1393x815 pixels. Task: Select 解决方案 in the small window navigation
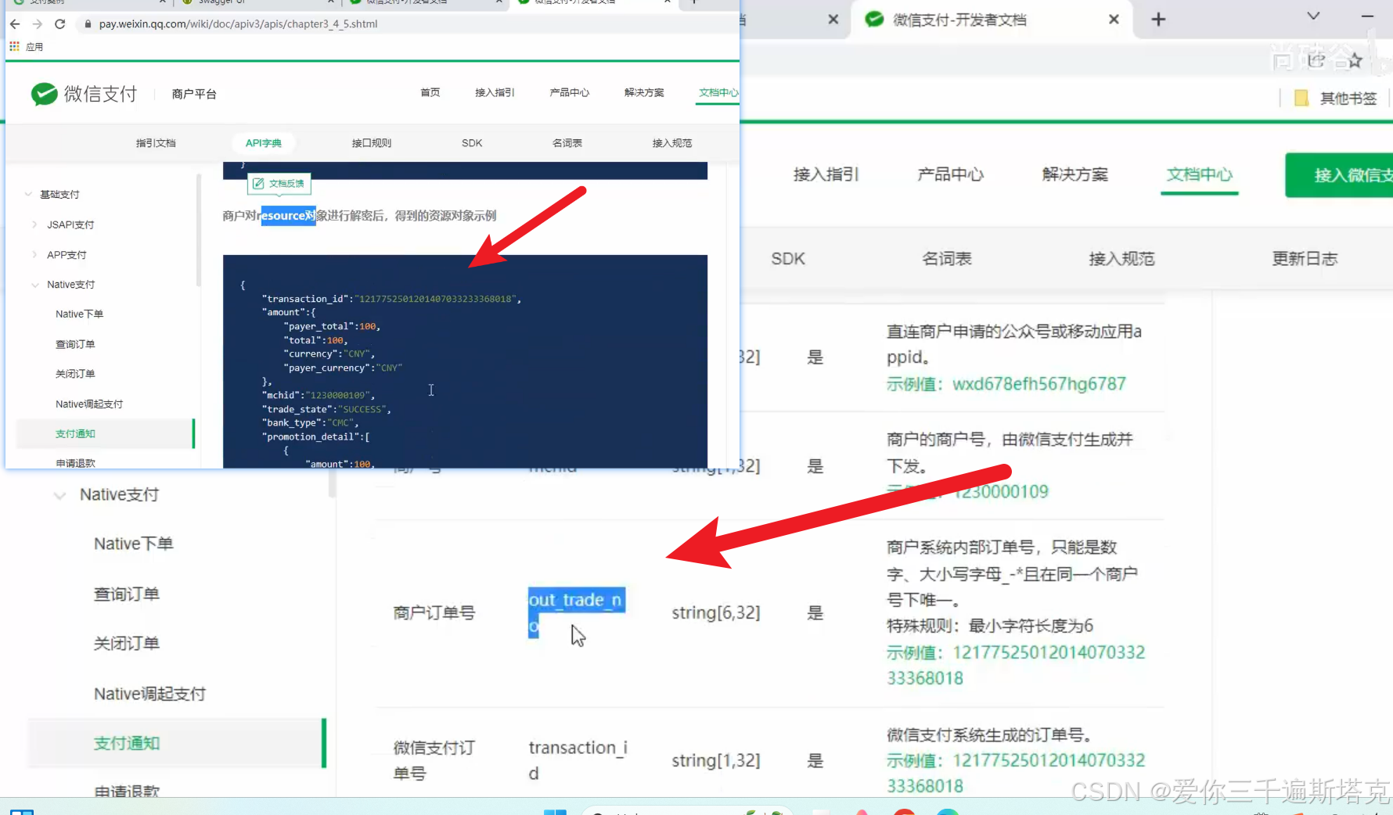click(x=644, y=92)
